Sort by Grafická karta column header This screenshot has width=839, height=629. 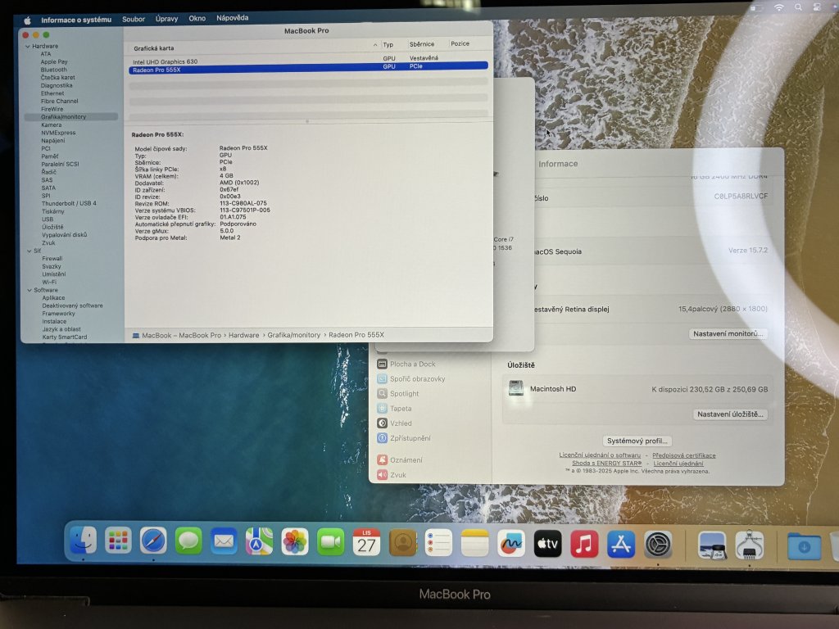pyautogui.click(x=153, y=48)
